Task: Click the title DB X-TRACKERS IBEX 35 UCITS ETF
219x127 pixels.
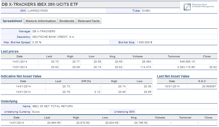Action: tap(40, 4)
